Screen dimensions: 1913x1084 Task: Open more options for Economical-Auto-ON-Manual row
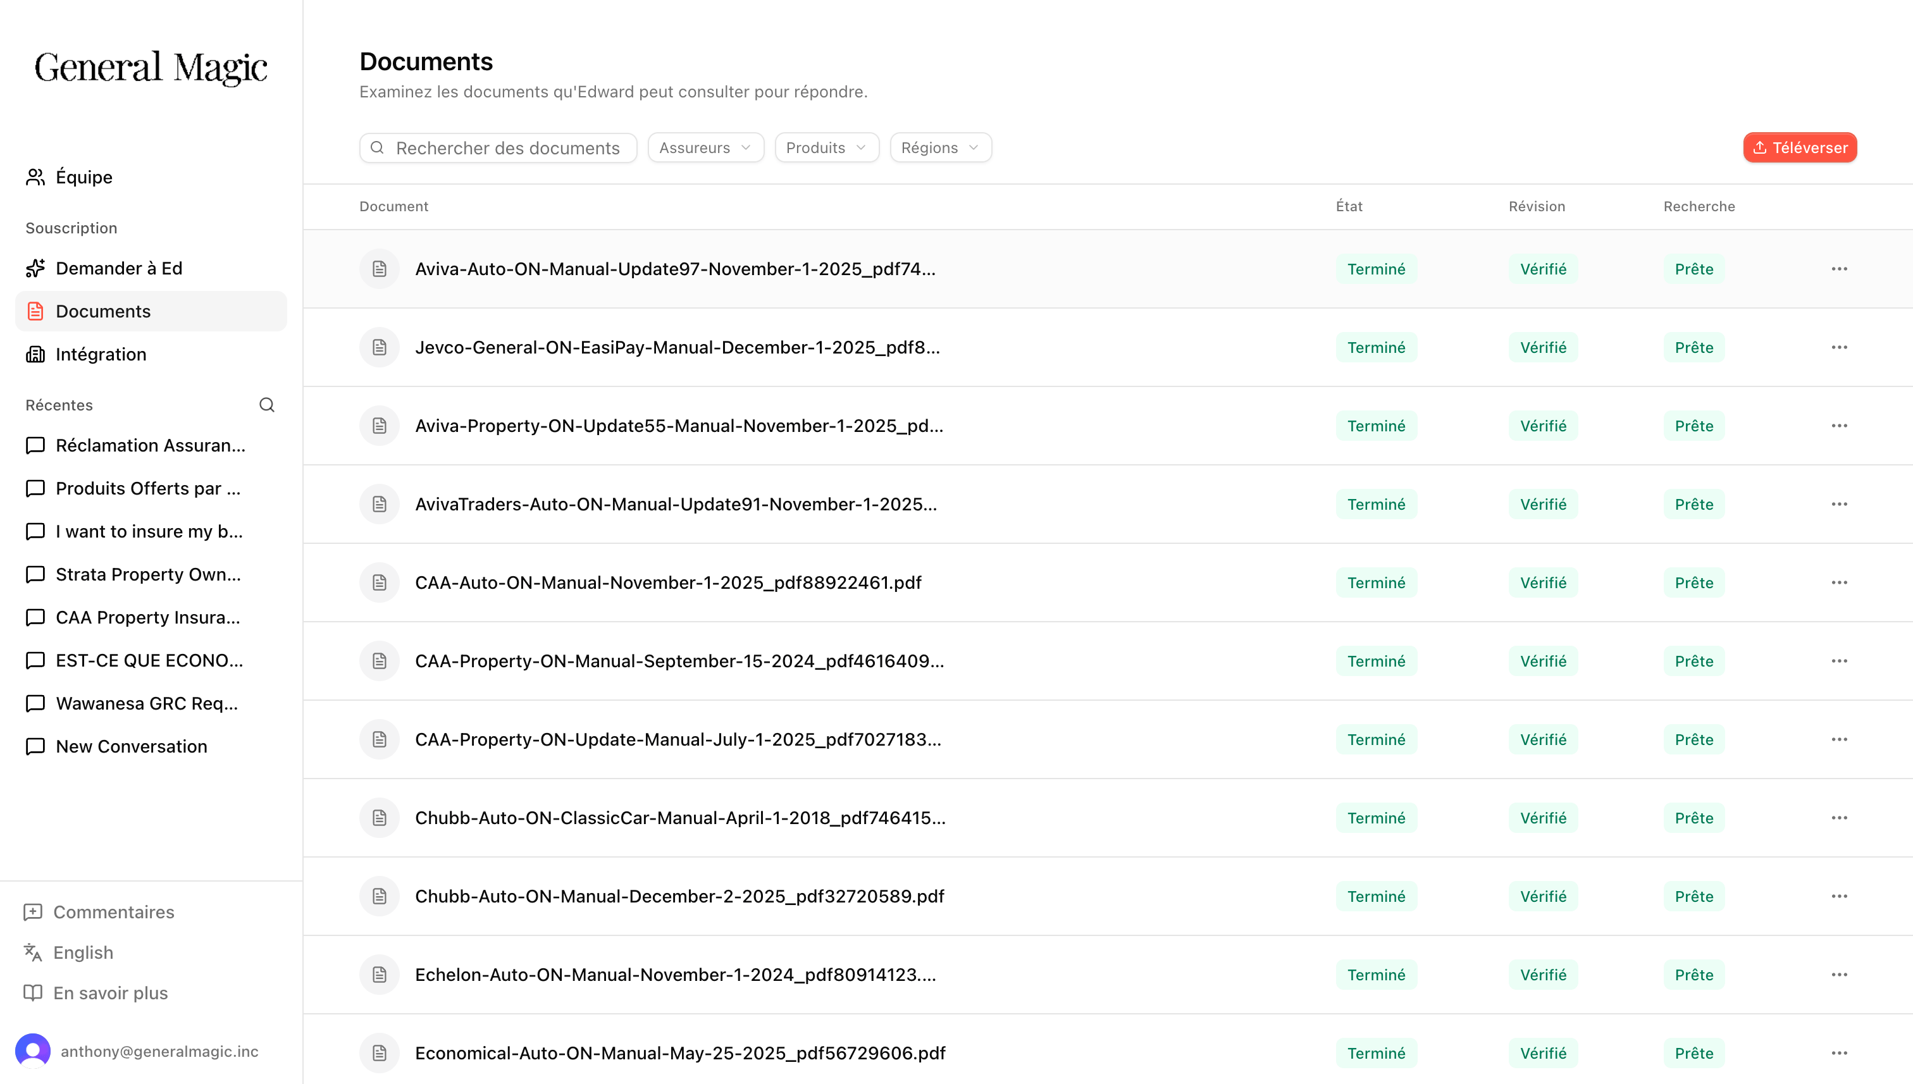(1839, 1054)
